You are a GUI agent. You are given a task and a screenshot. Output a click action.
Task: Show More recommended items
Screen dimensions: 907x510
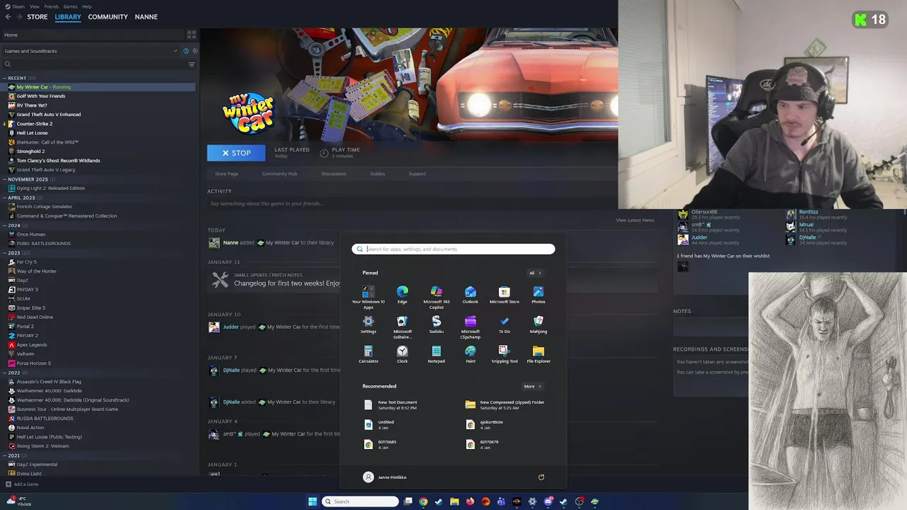tap(532, 386)
